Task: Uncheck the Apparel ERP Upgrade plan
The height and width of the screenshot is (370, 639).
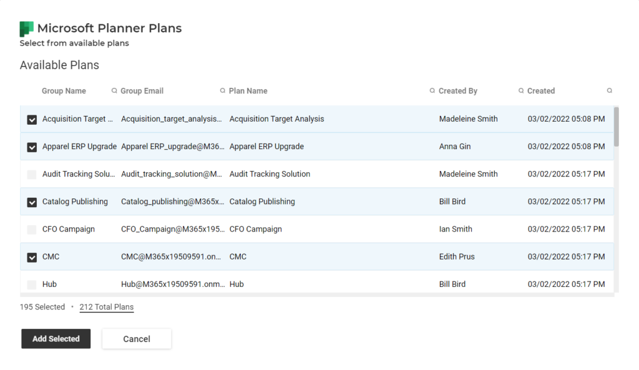Action: [x=31, y=147]
